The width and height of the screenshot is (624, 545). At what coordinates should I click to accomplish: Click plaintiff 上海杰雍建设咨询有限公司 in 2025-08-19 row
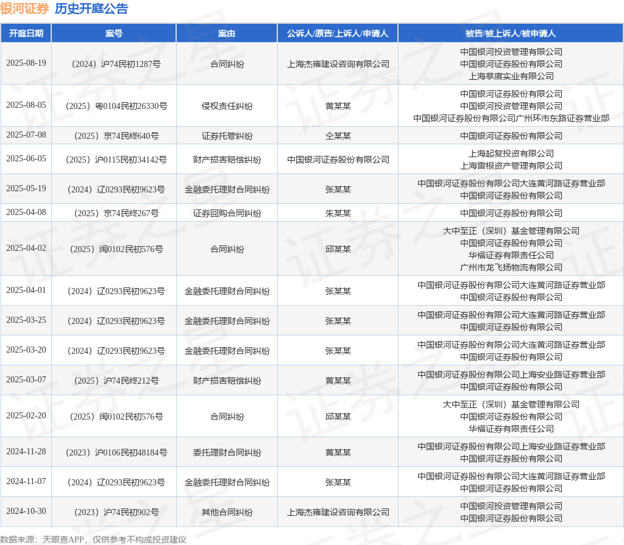pyautogui.click(x=338, y=64)
